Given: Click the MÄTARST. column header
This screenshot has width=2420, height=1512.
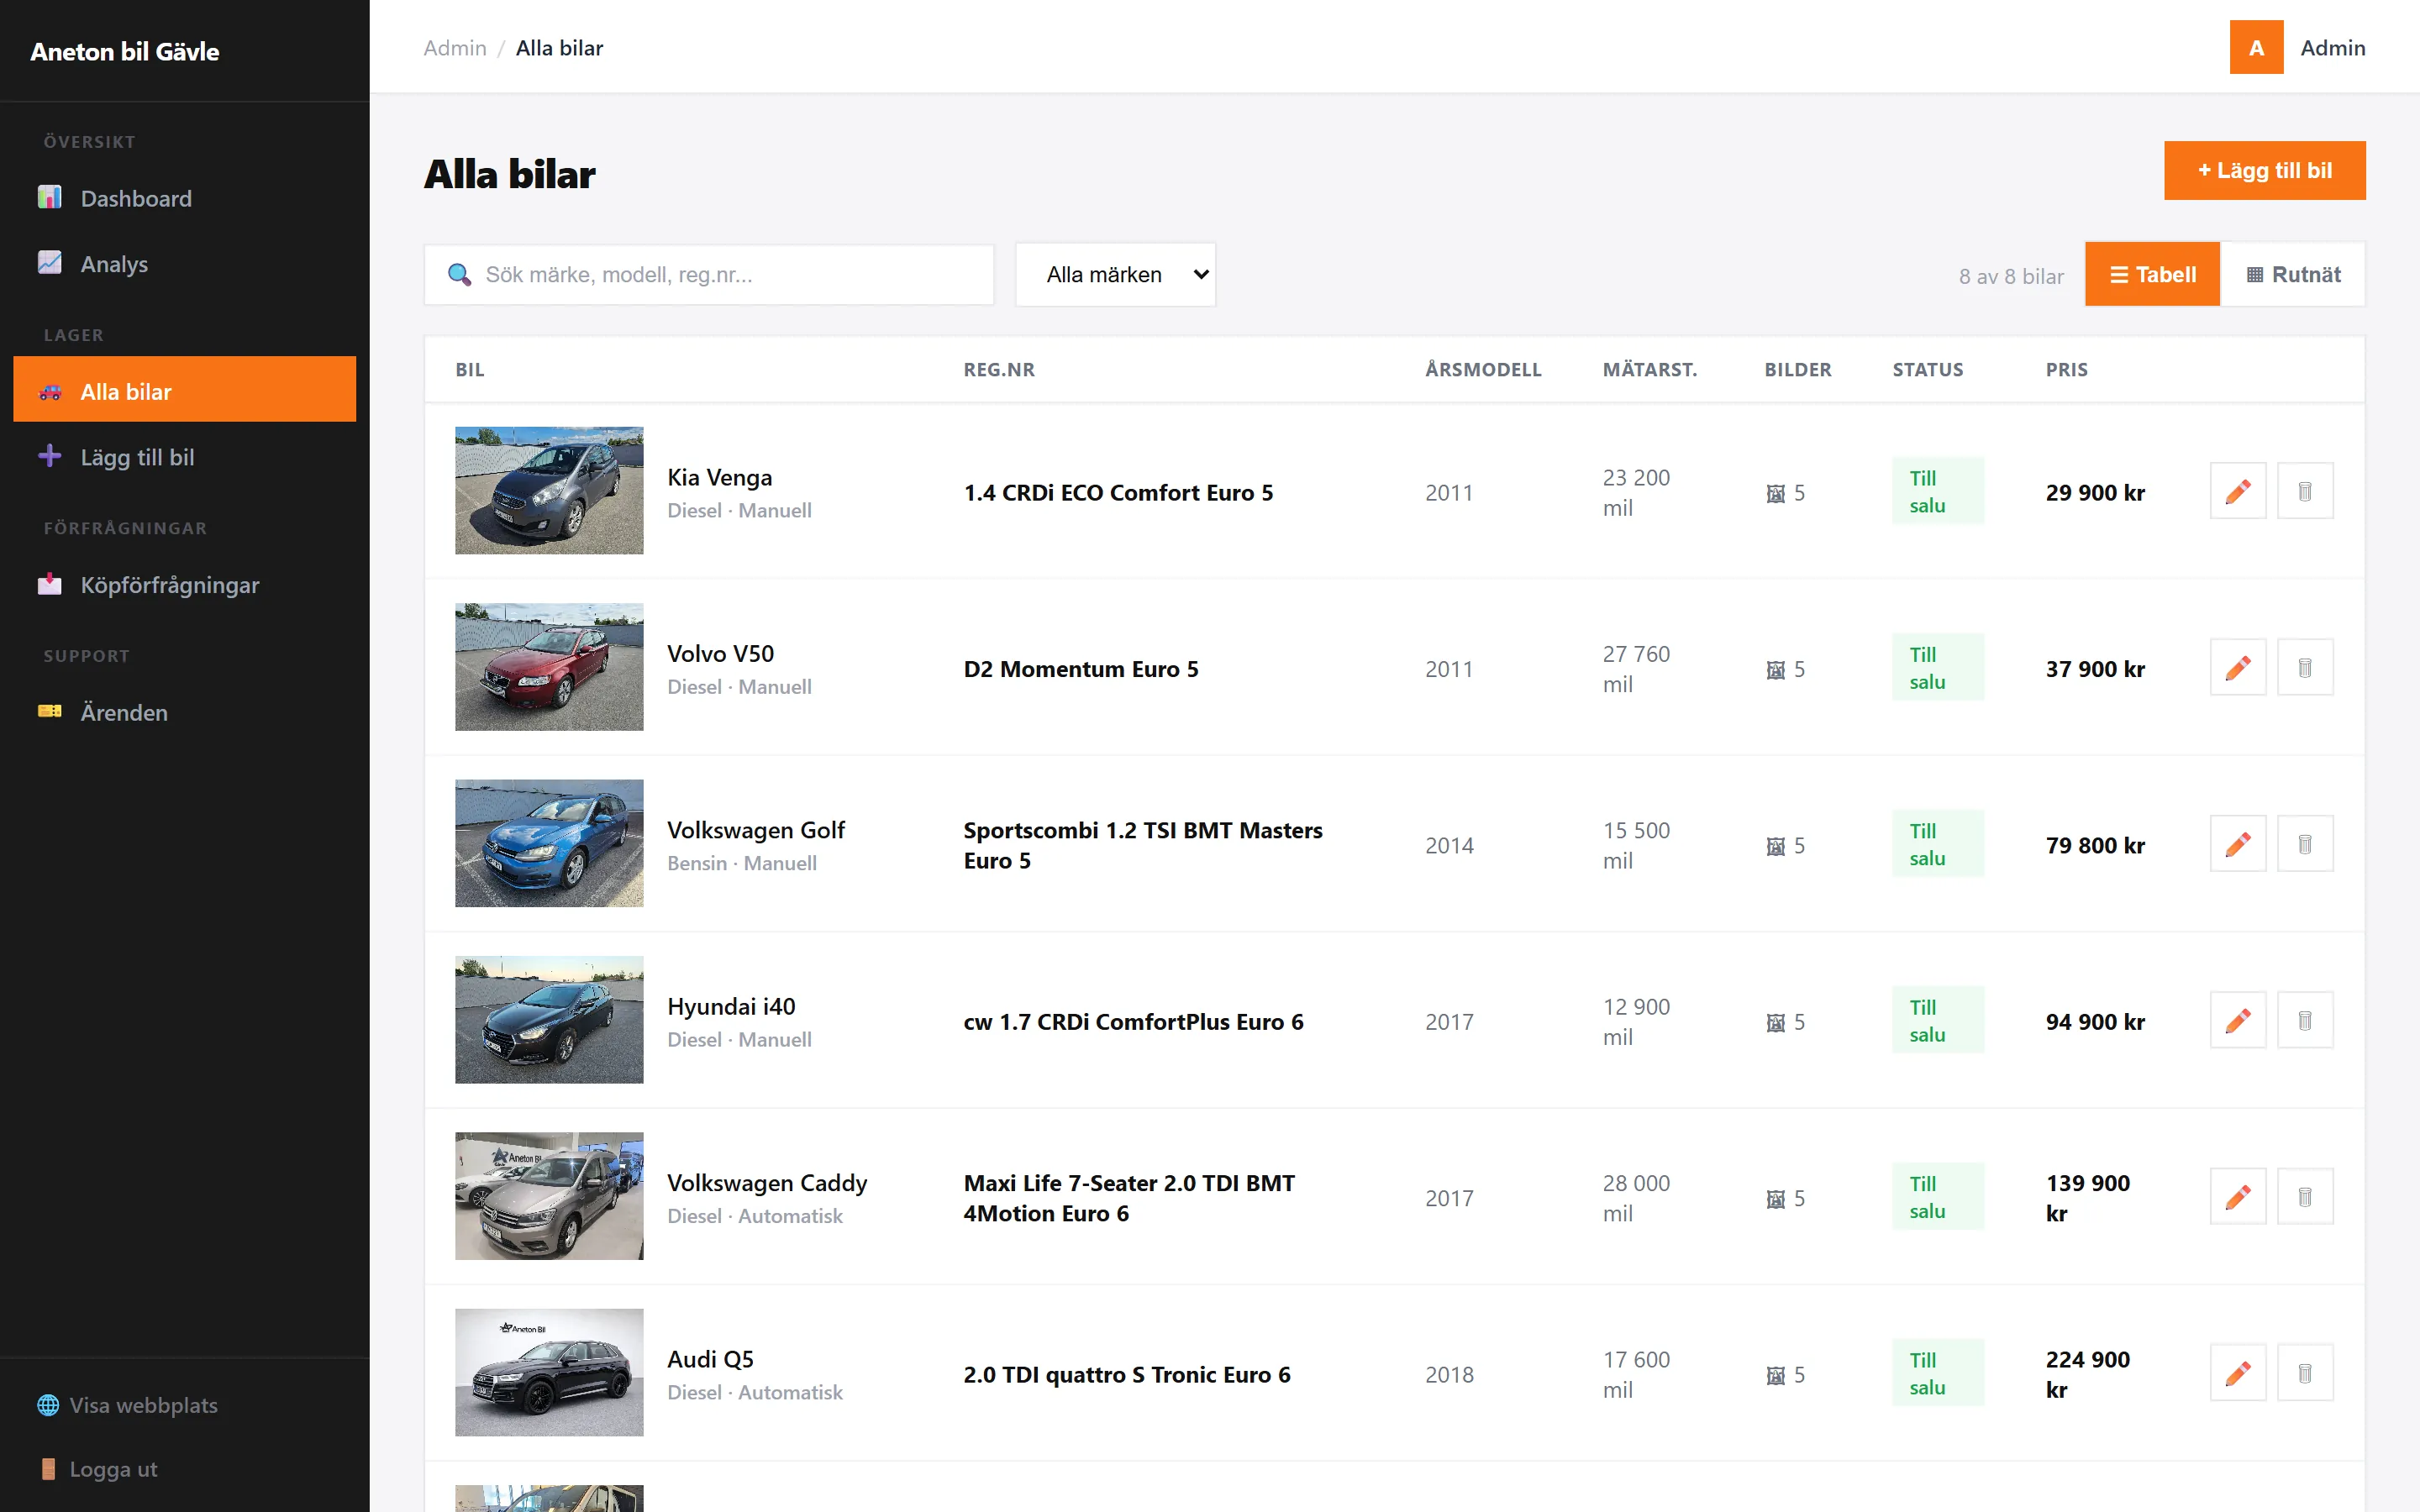Looking at the screenshot, I should 1650,369.
